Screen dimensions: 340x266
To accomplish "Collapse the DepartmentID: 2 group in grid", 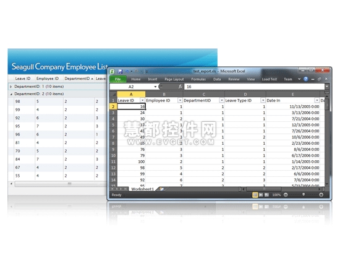I will coord(11,94).
